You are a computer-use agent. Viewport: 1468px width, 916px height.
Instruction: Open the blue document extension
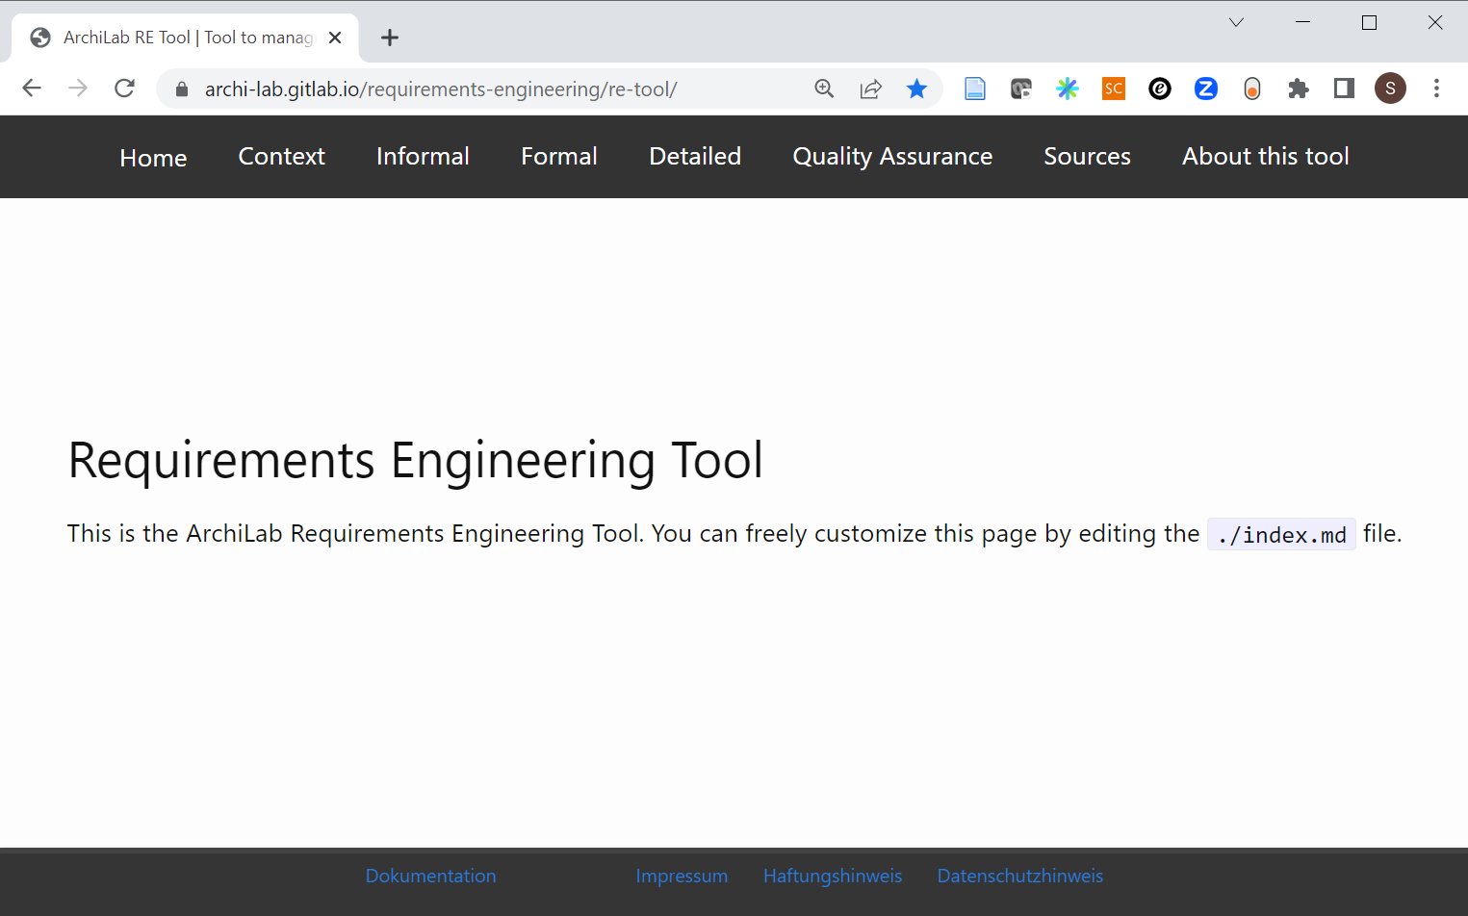[975, 89]
